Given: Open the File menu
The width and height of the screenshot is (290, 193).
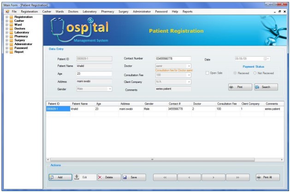Looking at the screenshot, I should pyautogui.click(x=14, y=12).
